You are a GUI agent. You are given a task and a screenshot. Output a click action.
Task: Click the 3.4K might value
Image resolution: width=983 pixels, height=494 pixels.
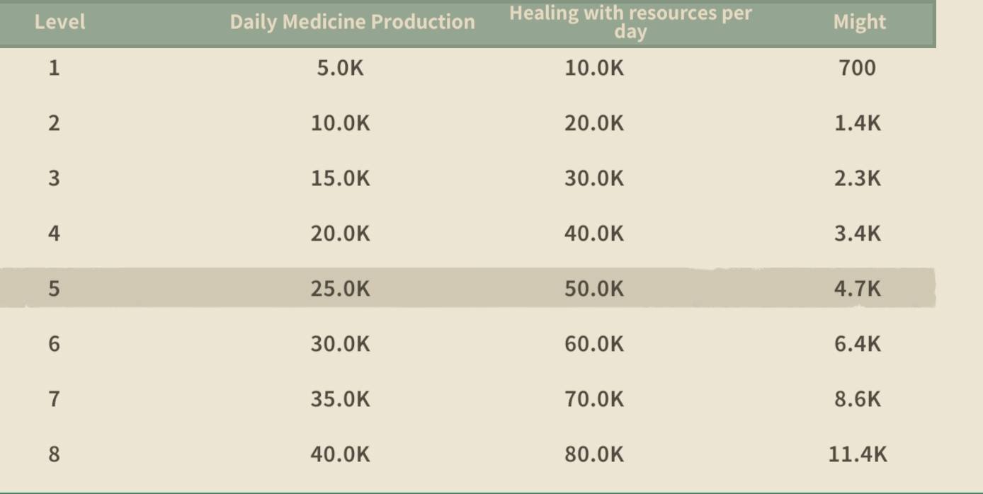click(858, 234)
